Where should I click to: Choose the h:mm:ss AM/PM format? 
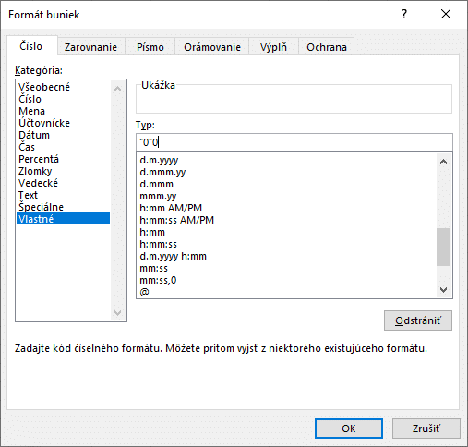point(176,220)
